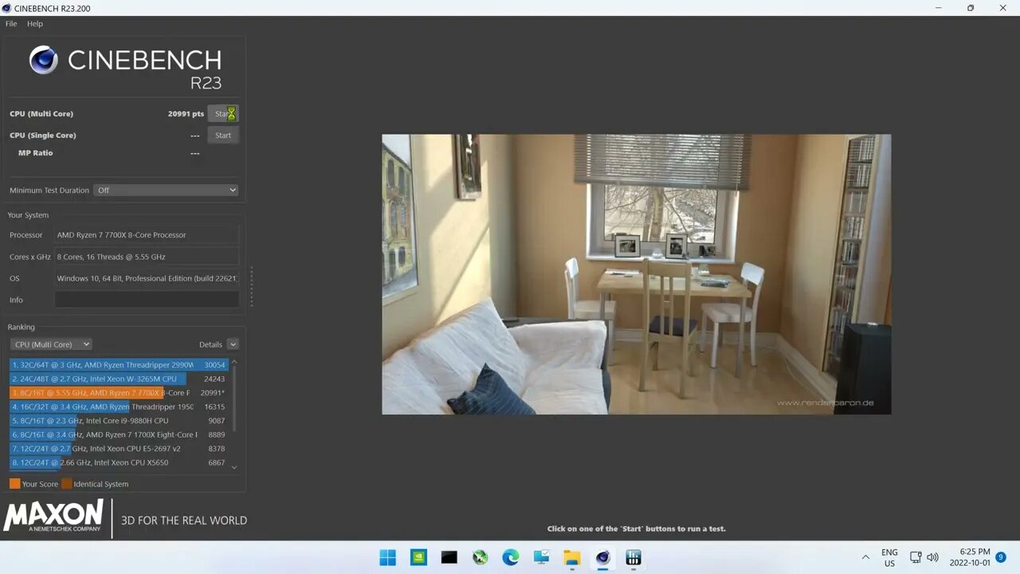Image resolution: width=1020 pixels, height=574 pixels.
Task: Open the bar-graph monitoring app in taskbar
Action: click(x=634, y=557)
